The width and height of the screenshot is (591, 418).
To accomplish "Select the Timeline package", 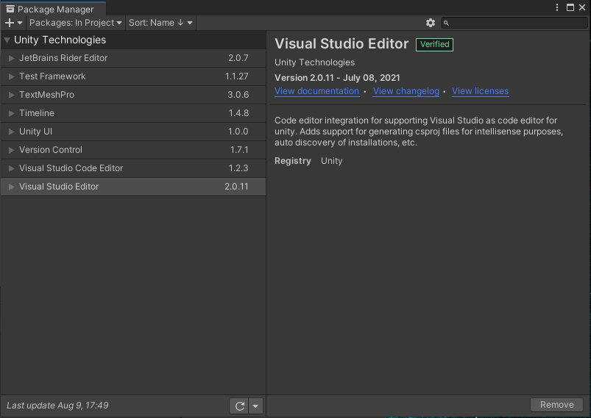I will [37, 113].
